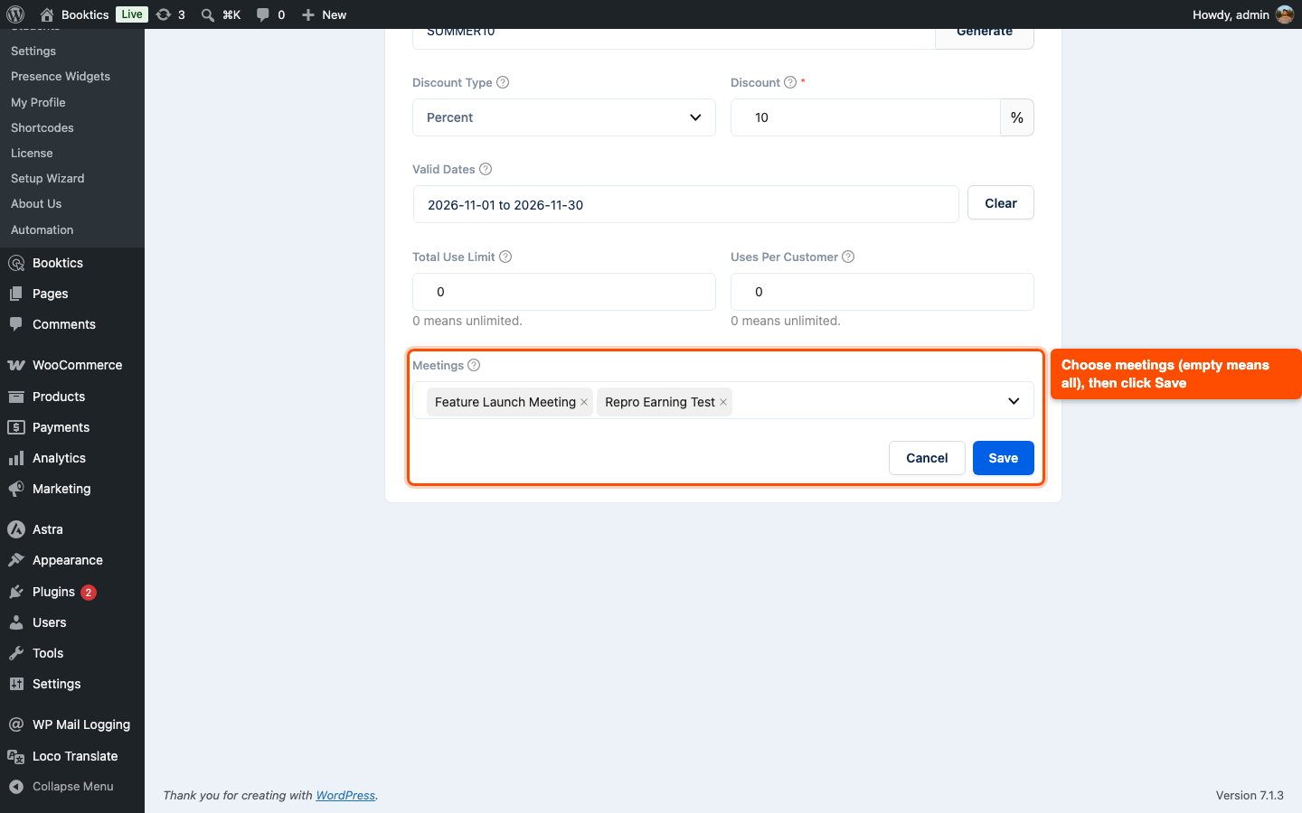The height and width of the screenshot is (813, 1302).
Task: Open the admin avatar profile
Action: pos(1285,14)
